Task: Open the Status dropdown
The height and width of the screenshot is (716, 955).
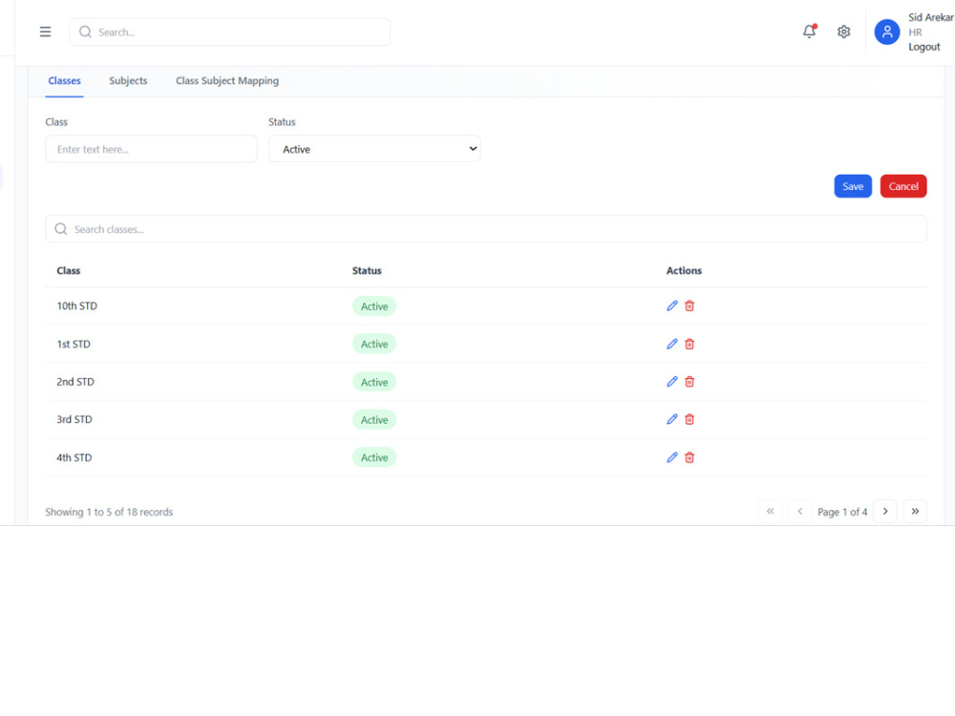Action: (x=374, y=149)
